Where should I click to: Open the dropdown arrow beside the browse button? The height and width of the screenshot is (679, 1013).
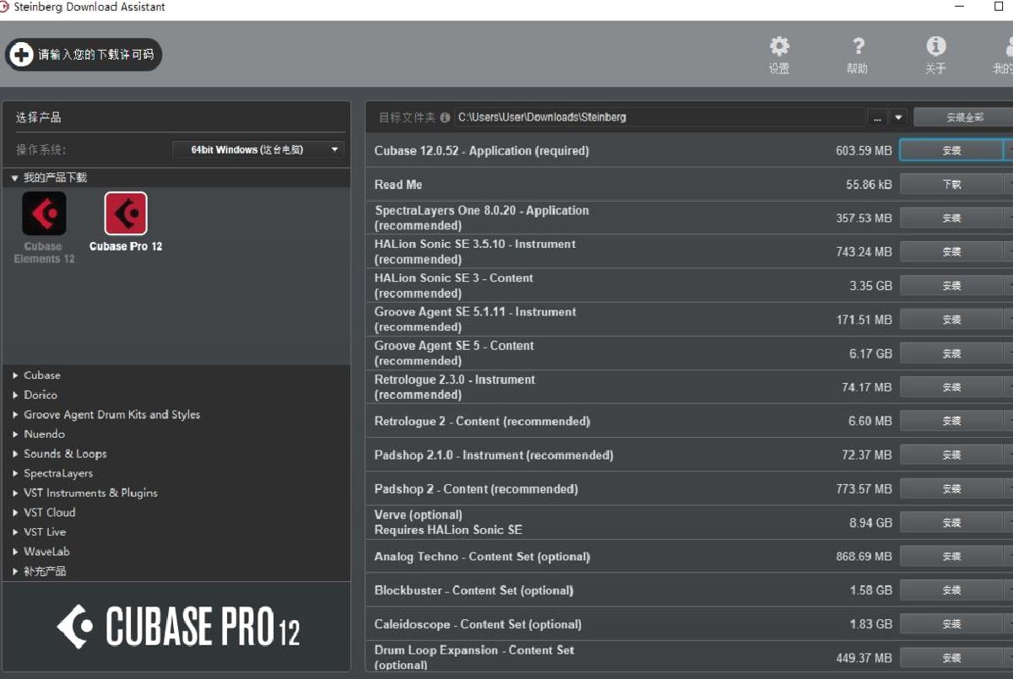tap(898, 118)
